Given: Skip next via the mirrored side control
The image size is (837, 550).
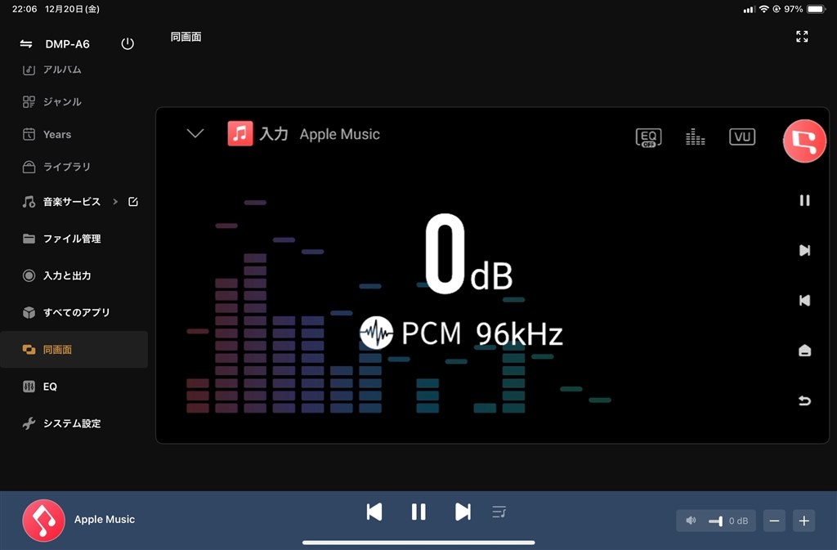Looking at the screenshot, I should [804, 250].
